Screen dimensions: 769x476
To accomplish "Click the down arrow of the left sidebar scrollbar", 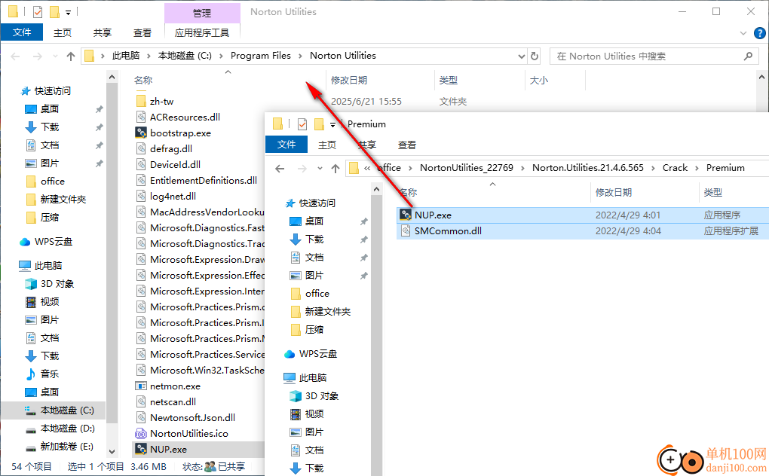I will point(112,451).
